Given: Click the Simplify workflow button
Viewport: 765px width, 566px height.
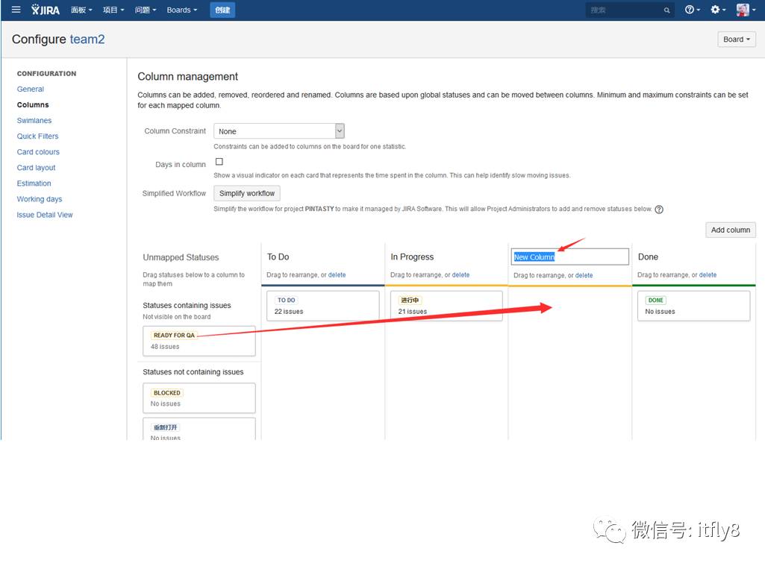Looking at the screenshot, I should (247, 194).
